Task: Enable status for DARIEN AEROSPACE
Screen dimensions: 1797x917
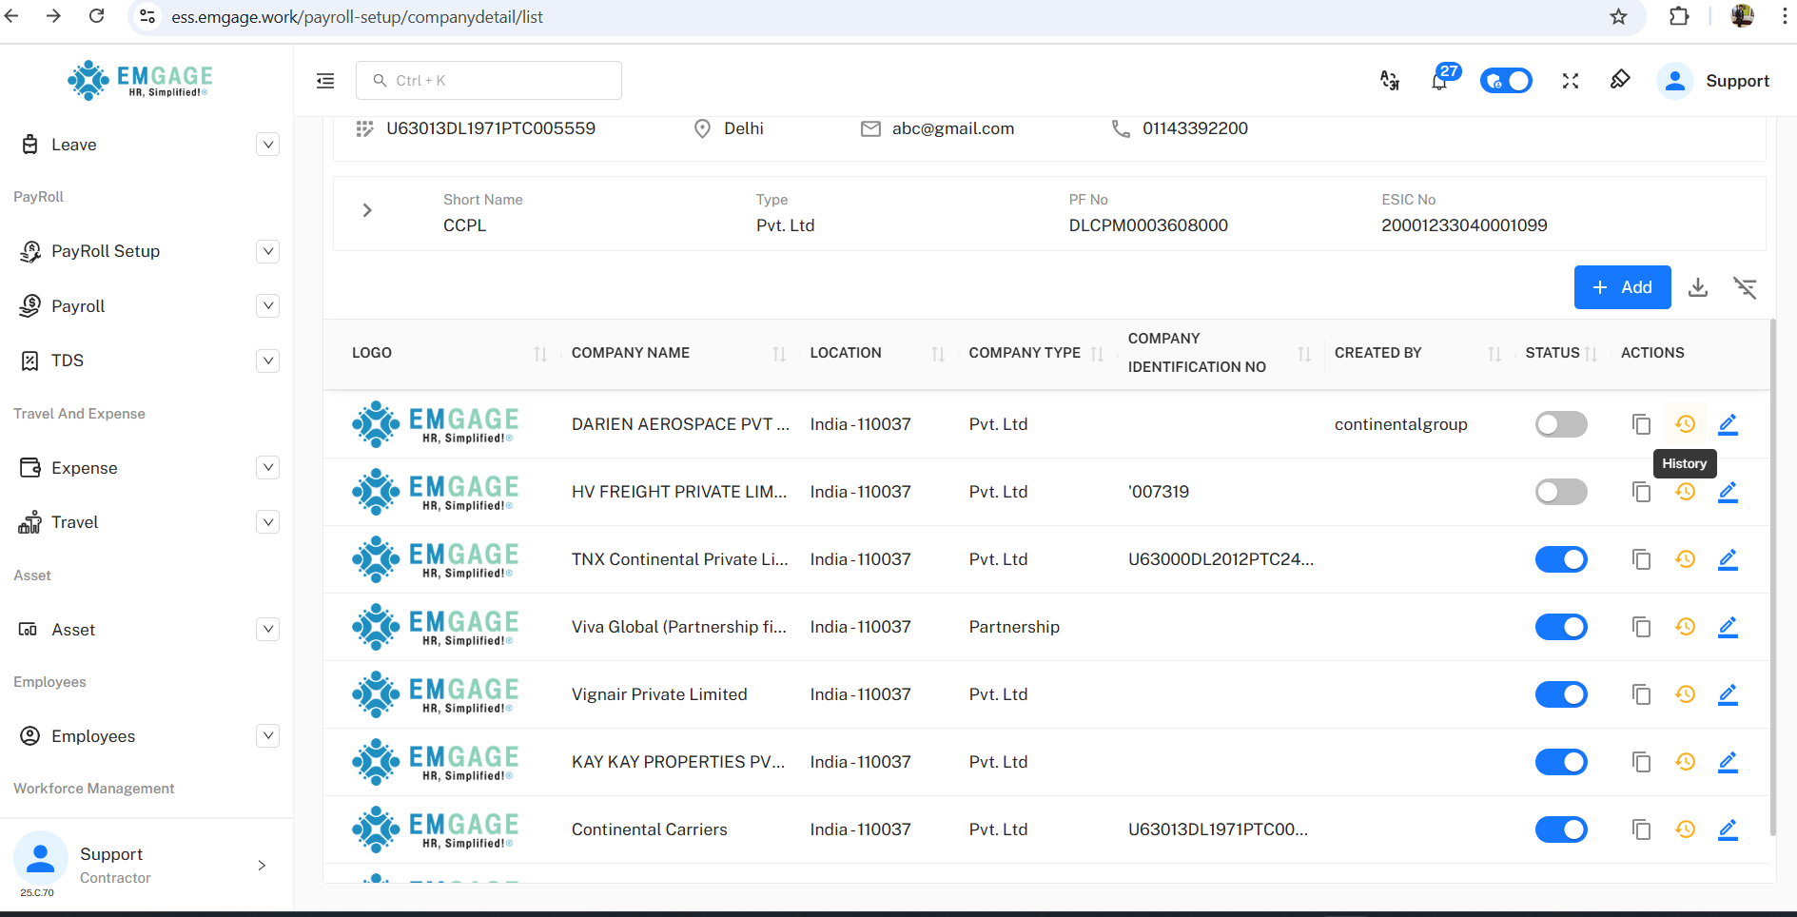Action: click(1561, 424)
